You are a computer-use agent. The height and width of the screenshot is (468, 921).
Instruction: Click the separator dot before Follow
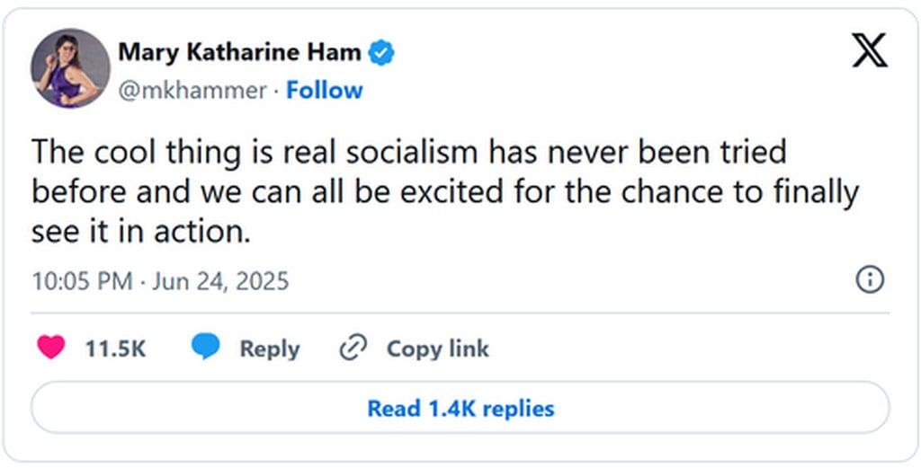[276, 91]
